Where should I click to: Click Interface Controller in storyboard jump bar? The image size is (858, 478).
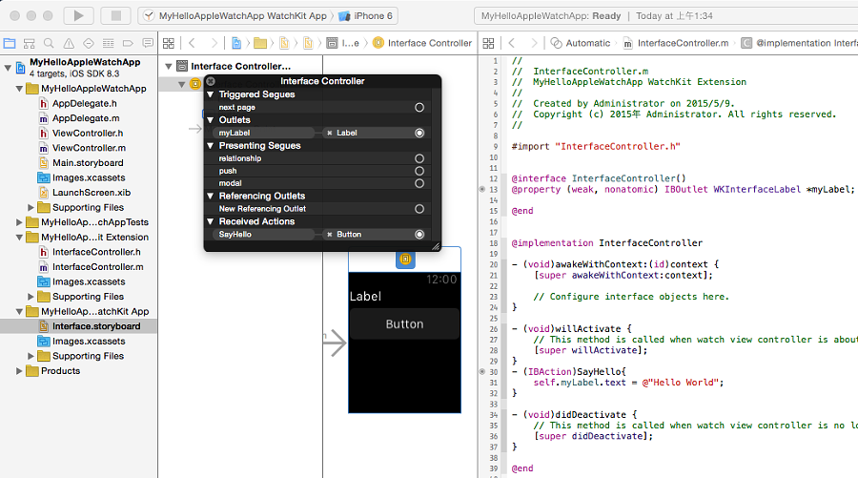pyautogui.click(x=422, y=43)
